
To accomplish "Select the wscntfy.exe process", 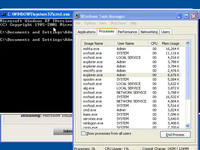I will pos(131,71).
